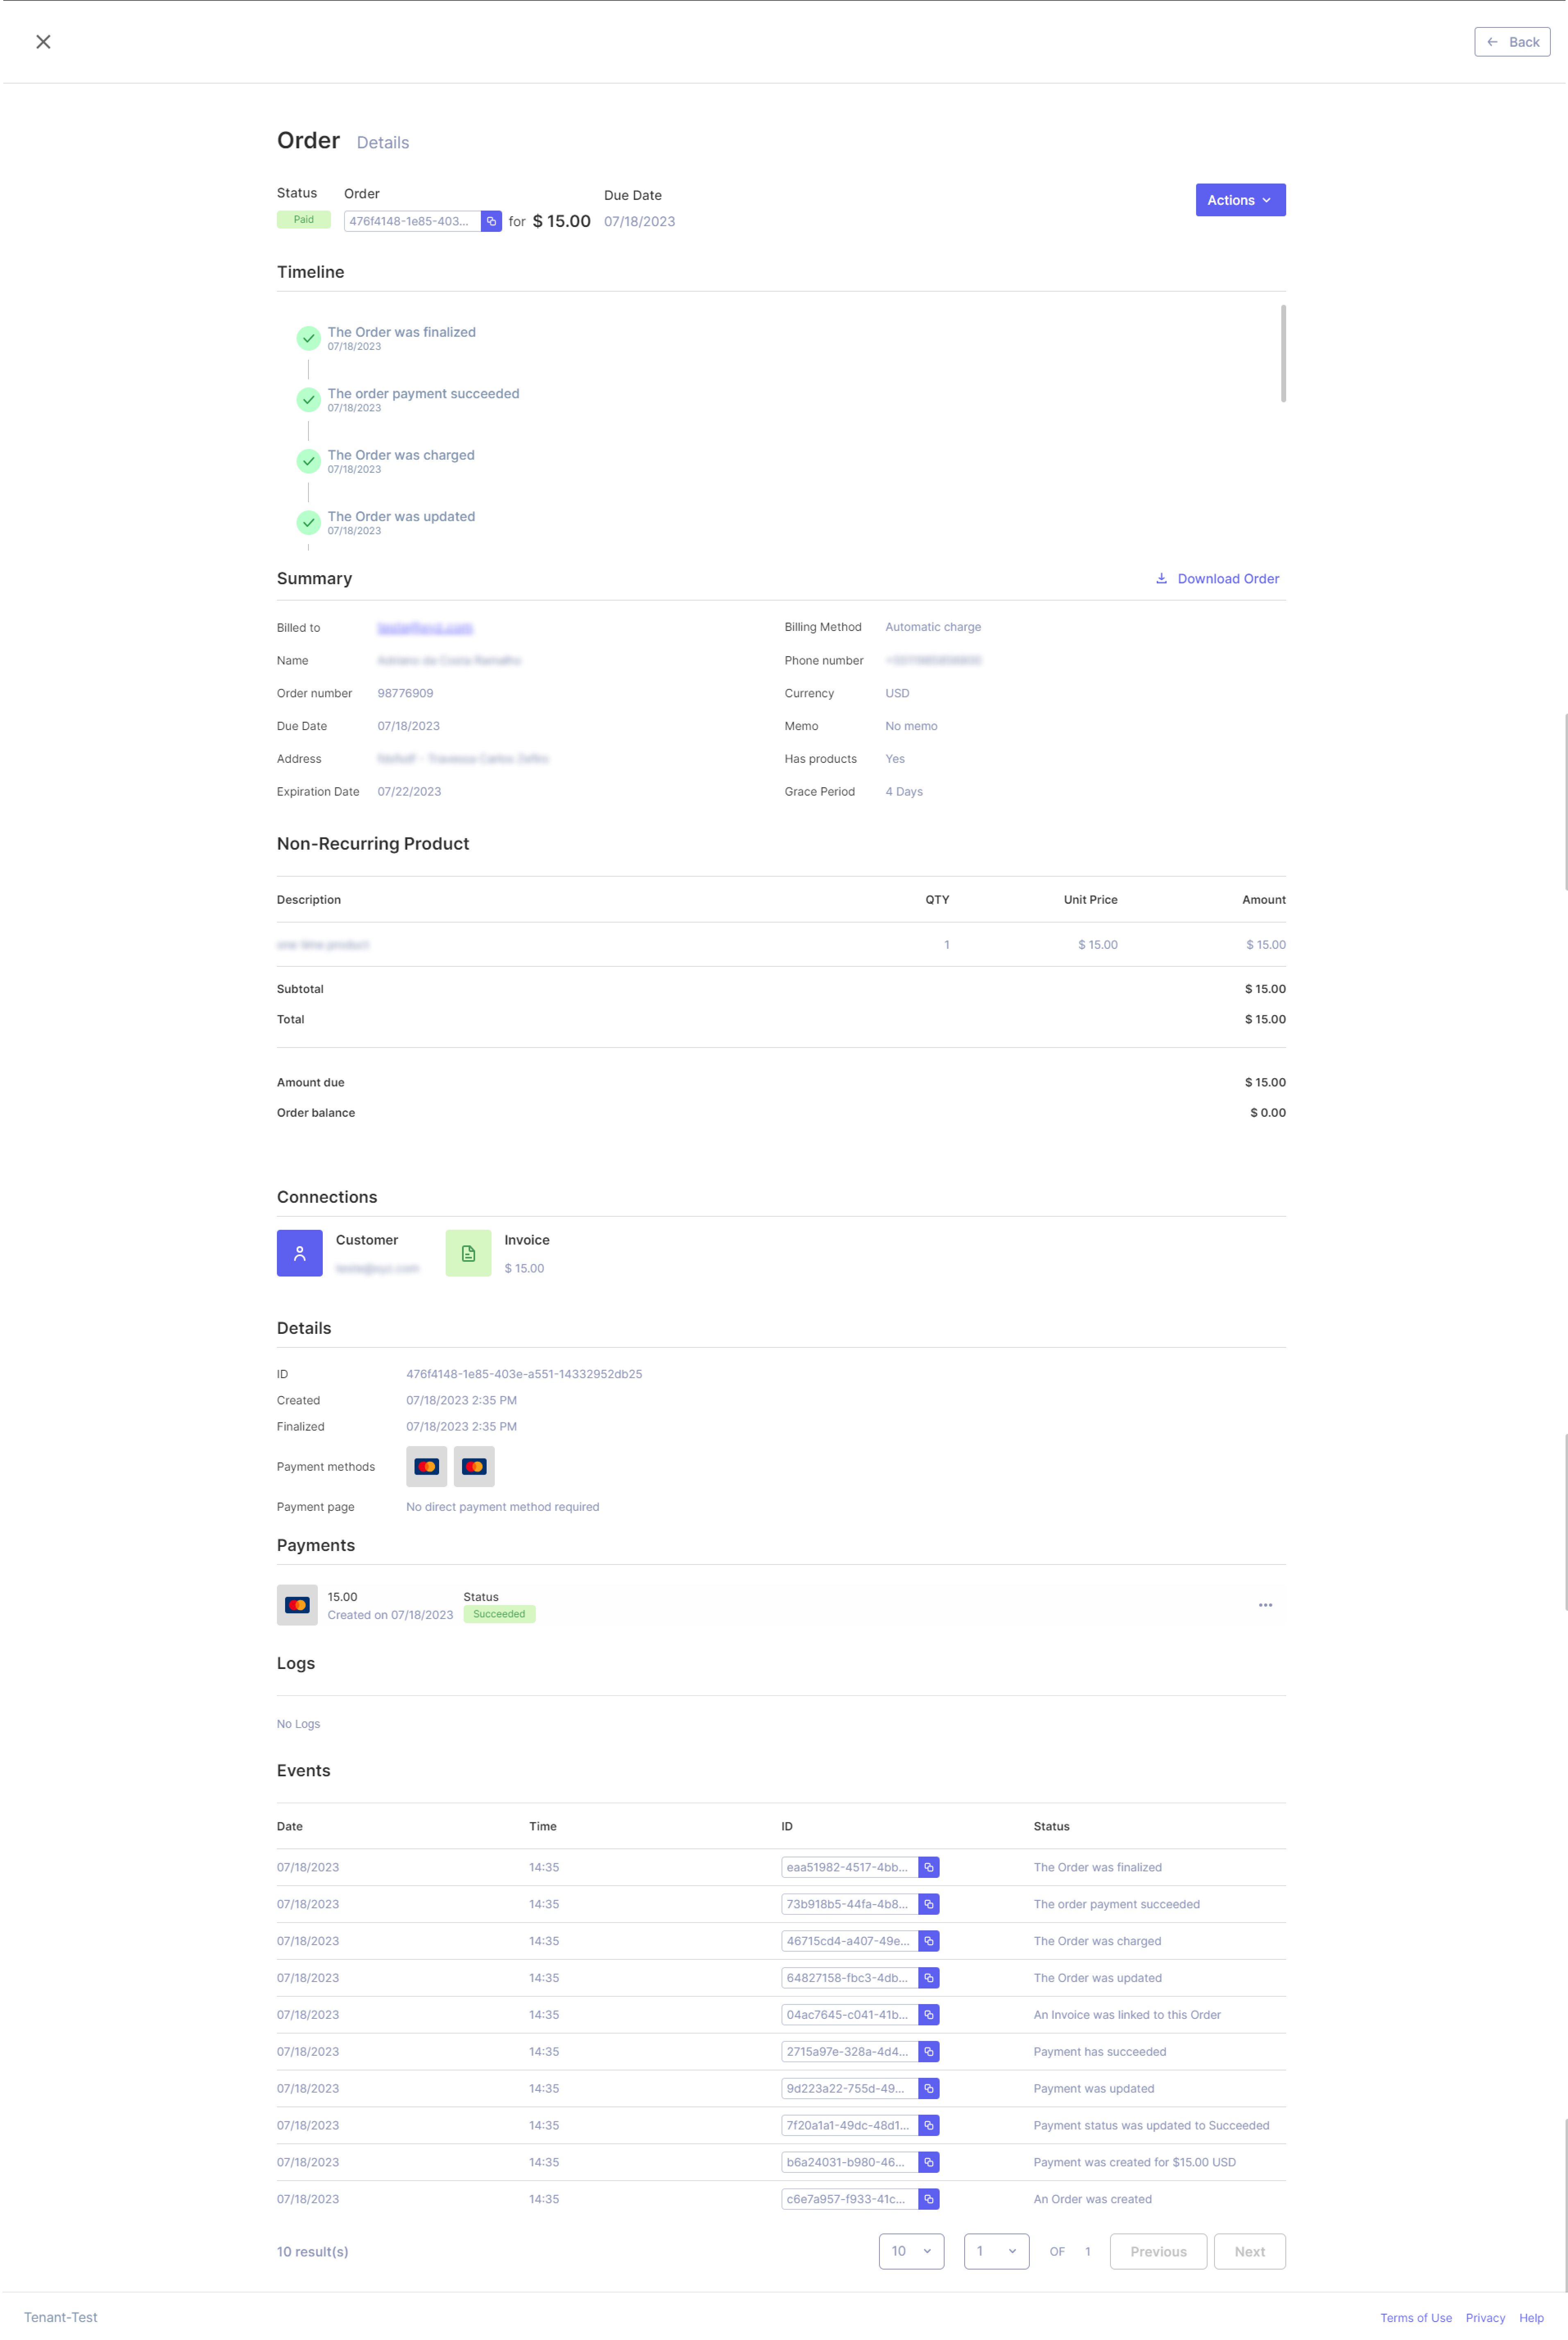Click the Order was updated check icon
Image resolution: width=1568 pixels, height=2340 pixels.
tap(308, 523)
